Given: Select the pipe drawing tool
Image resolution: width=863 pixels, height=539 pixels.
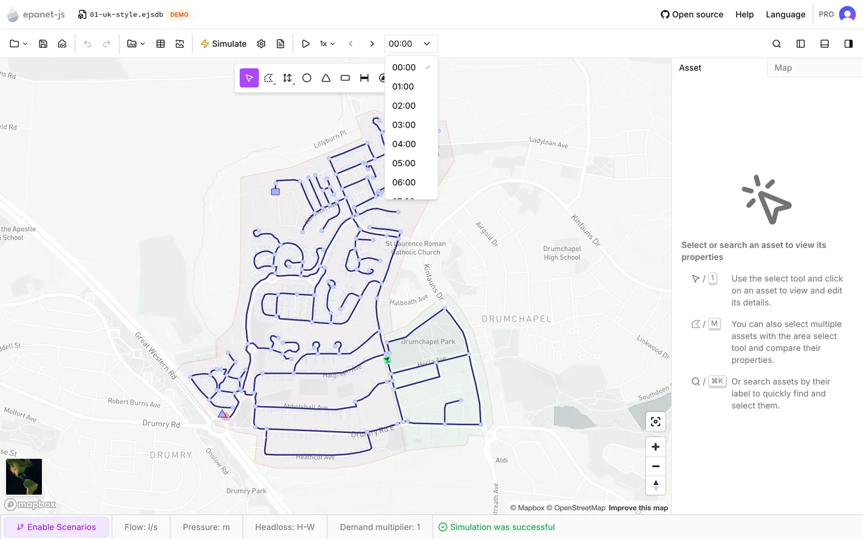Looking at the screenshot, I should click(x=364, y=78).
